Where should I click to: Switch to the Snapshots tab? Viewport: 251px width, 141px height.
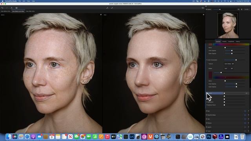(x=231, y=42)
